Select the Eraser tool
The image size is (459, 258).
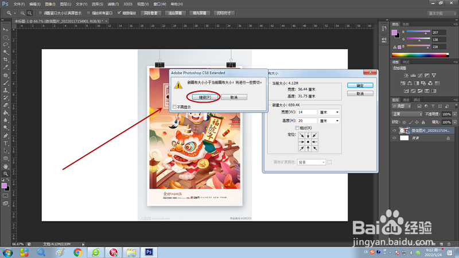point(6,105)
